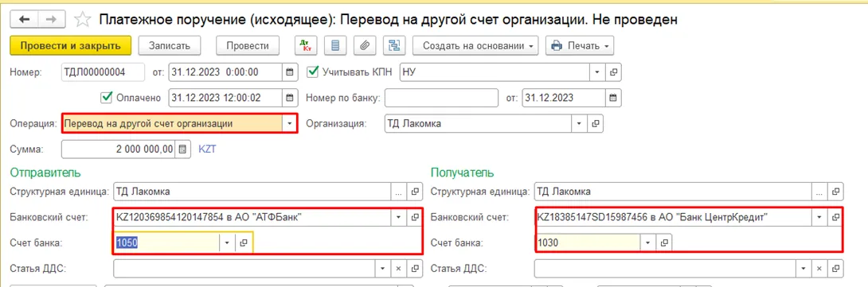Expand the sender's Банковский счет dropdown
This screenshot has width=868, height=287.
[398, 217]
